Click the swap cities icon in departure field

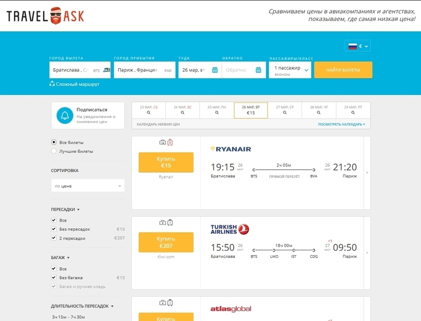pos(107,70)
